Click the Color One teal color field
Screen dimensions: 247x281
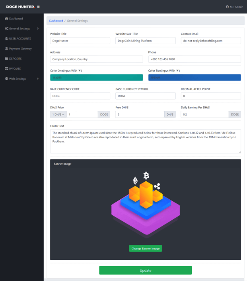[x=96, y=78]
